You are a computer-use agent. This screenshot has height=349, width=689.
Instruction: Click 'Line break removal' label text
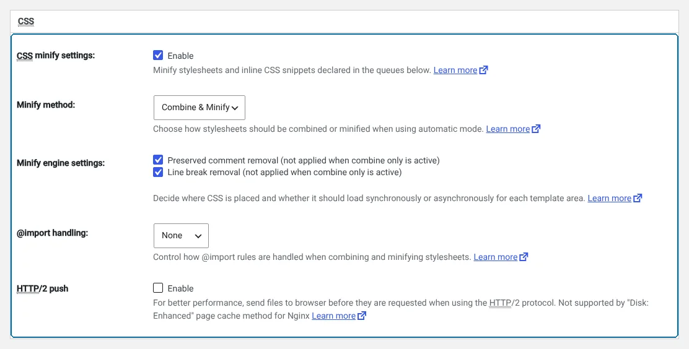pos(285,173)
